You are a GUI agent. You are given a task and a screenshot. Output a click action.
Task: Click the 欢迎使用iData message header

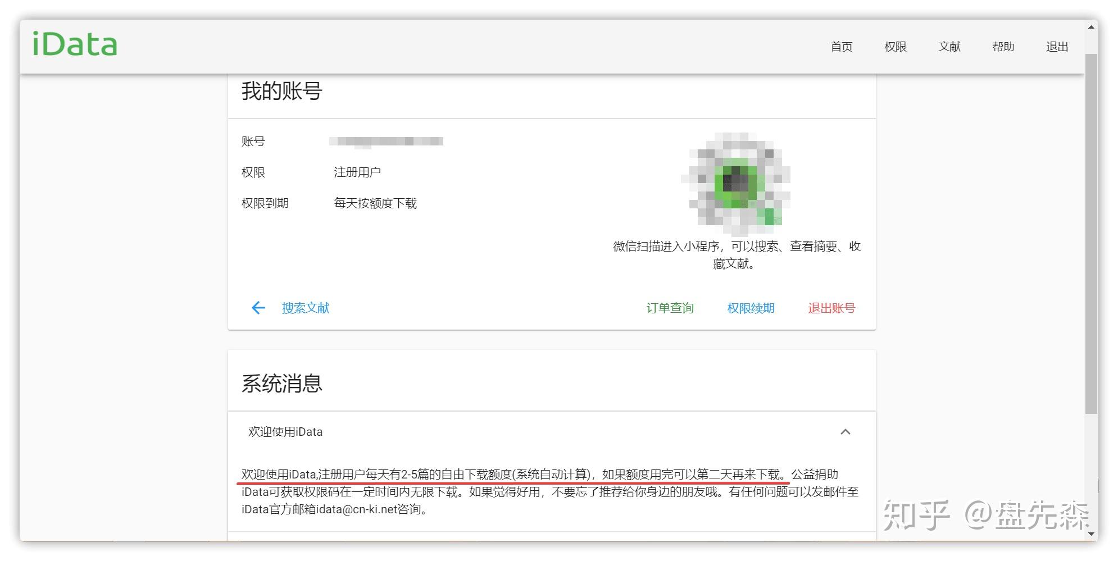coord(552,432)
